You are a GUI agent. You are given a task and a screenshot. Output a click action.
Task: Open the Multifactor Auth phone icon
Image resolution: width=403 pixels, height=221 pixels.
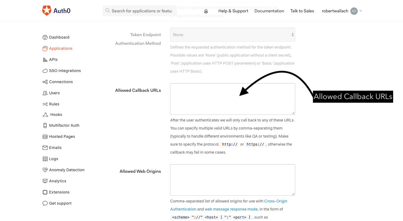click(x=45, y=125)
